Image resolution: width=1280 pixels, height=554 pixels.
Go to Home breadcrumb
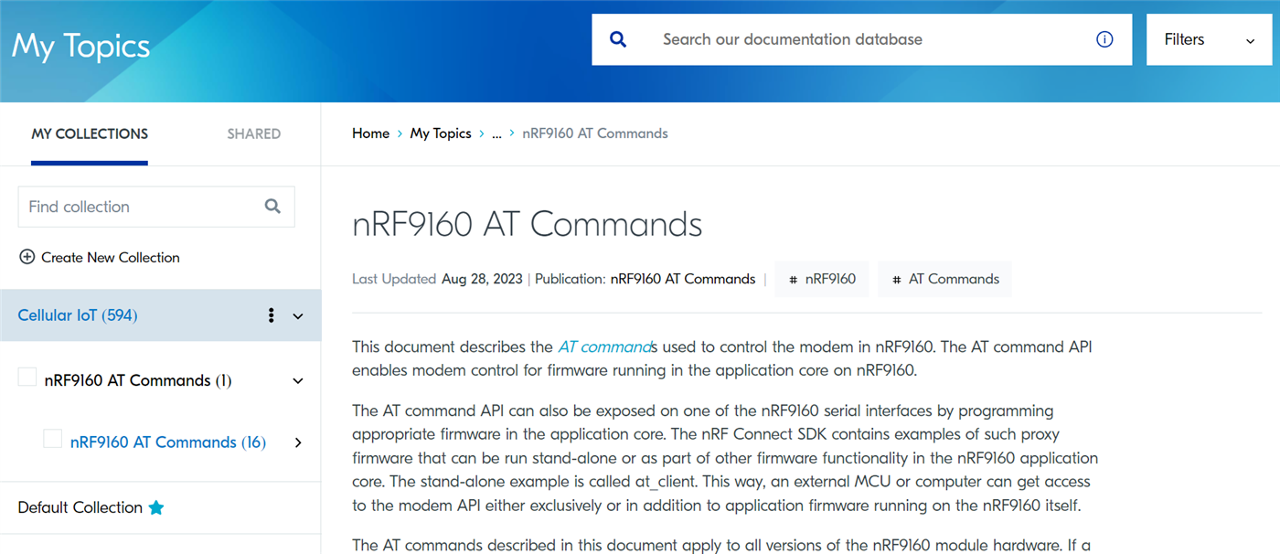pyautogui.click(x=370, y=133)
